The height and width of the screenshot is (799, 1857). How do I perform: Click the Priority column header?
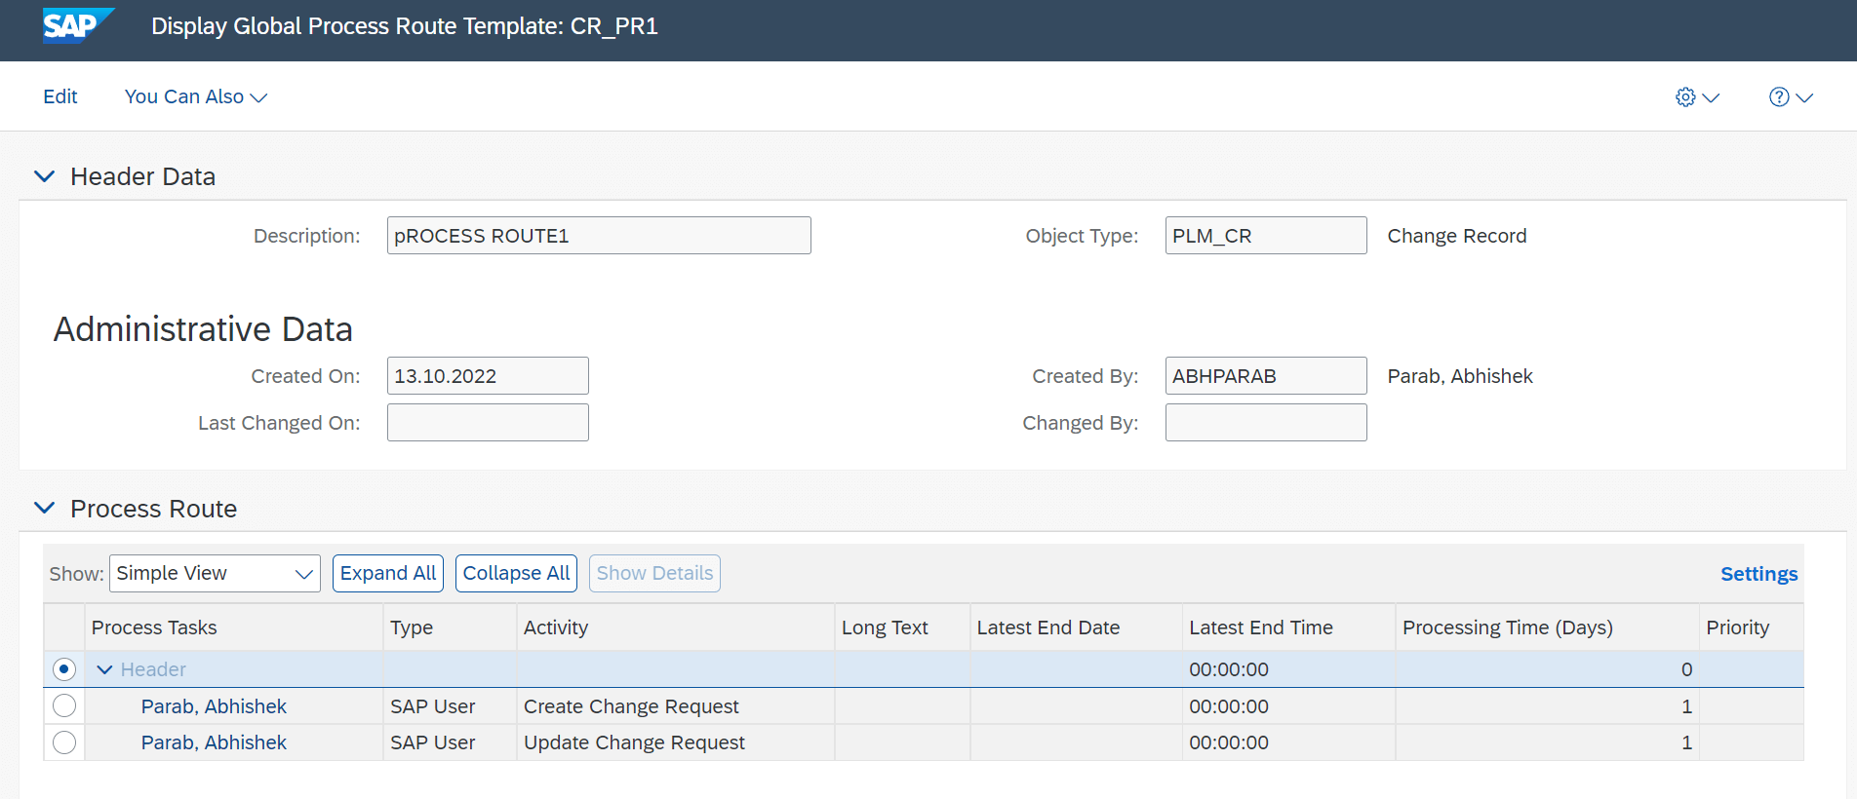(1751, 628)
